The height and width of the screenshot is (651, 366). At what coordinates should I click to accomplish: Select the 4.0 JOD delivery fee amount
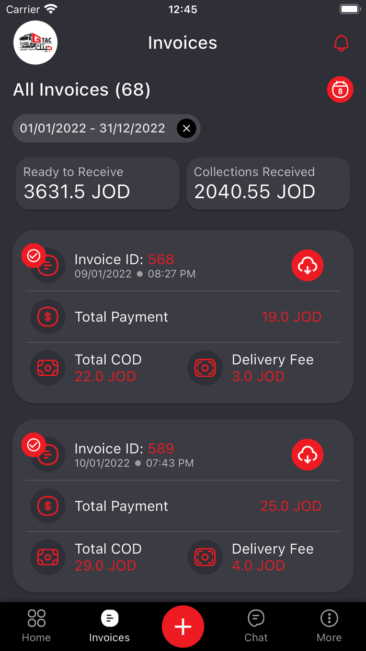(x=258, y=565)
